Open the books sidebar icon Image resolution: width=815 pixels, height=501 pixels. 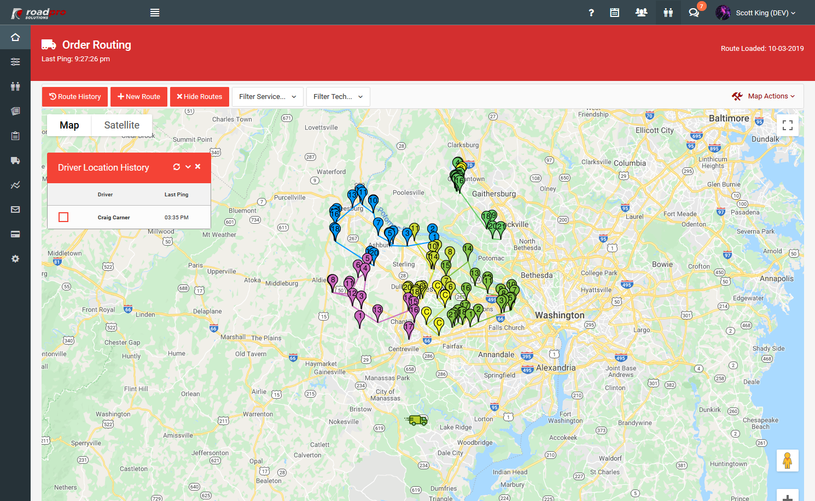15,111
